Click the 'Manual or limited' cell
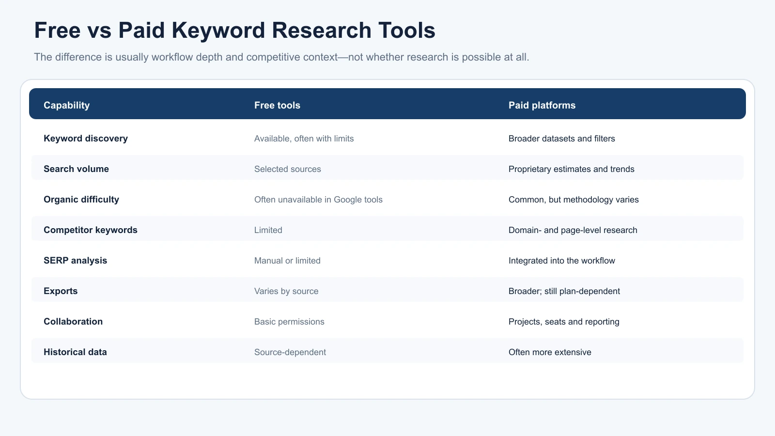775x436 pixels. pos(287,261)
